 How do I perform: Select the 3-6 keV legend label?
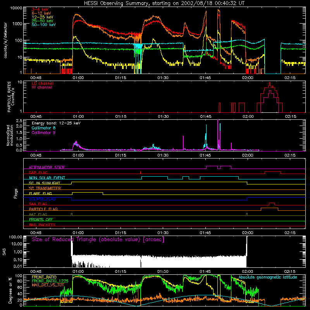point(40,9)
